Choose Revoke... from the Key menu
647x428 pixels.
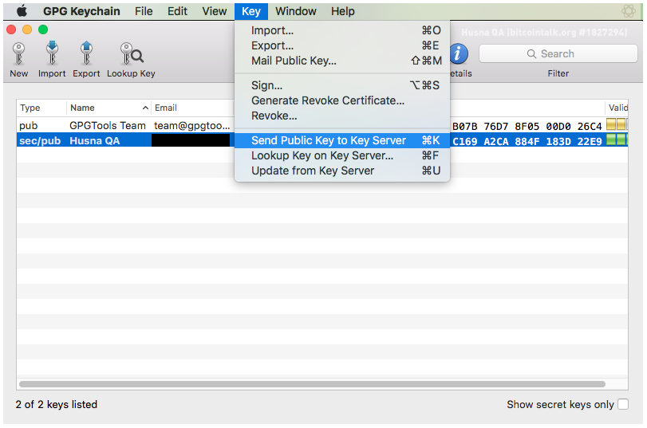342,116
